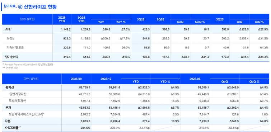The image size is (271, 132).
Task: Click total assets value 59,661.5
Action: [114, 88]
